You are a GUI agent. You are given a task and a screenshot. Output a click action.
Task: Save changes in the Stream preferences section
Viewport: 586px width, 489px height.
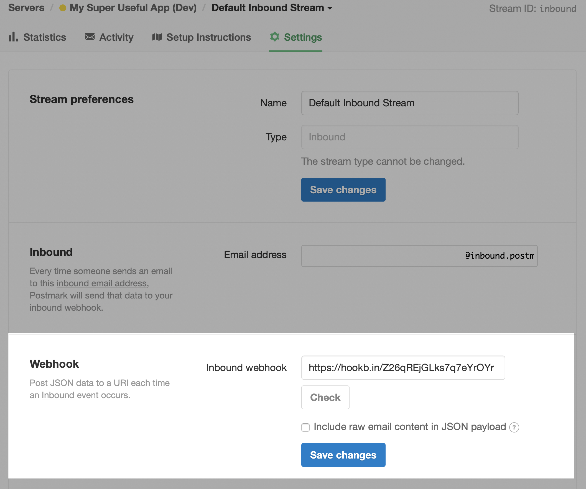(x=343, y=190)
